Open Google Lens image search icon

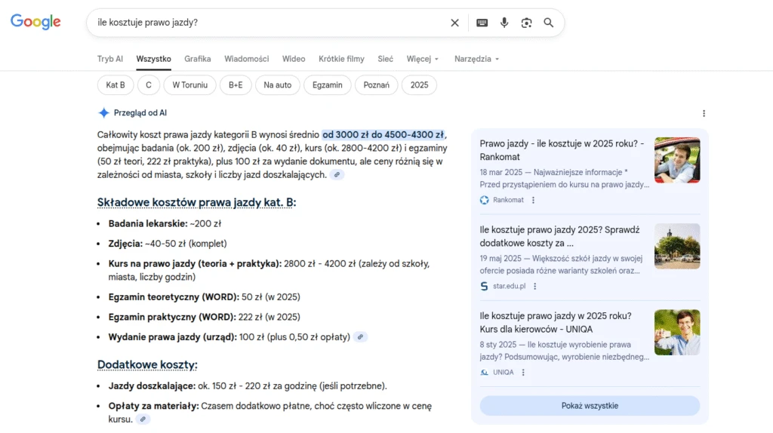526,23
